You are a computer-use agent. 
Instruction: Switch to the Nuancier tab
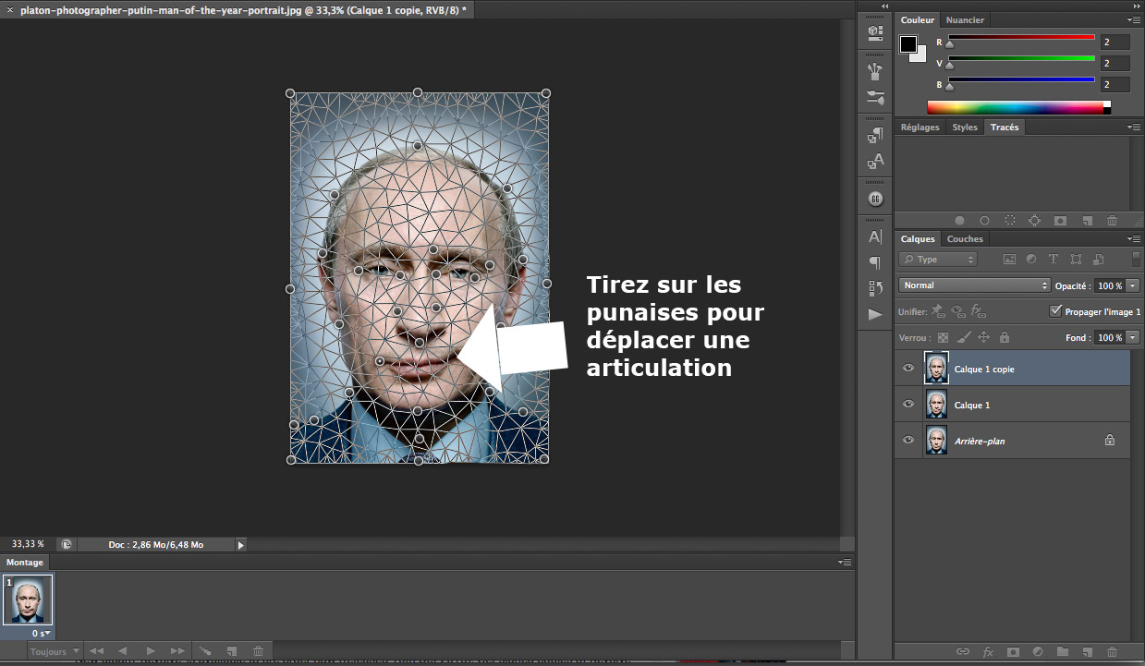(965, 19)
